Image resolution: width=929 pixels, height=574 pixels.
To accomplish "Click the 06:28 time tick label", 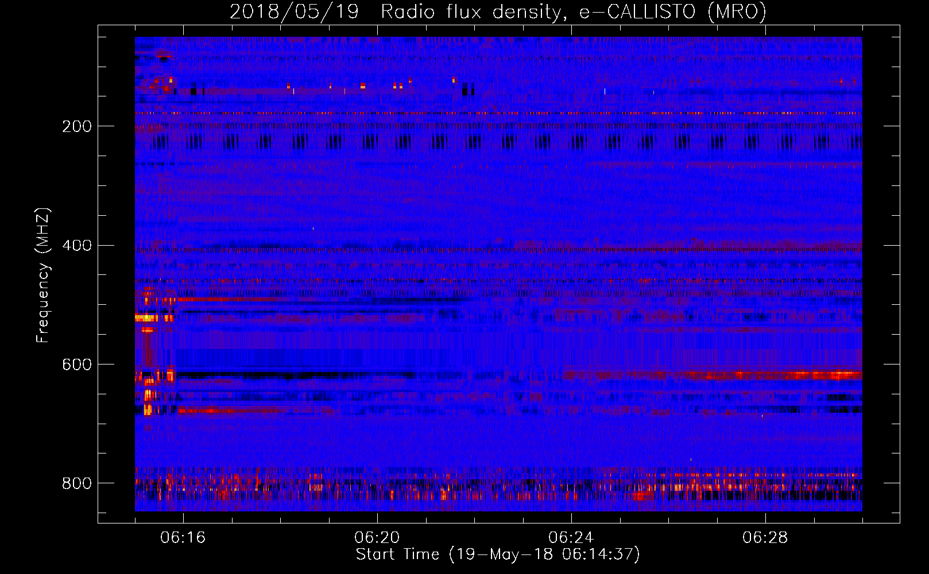I will tap(765, 538).
